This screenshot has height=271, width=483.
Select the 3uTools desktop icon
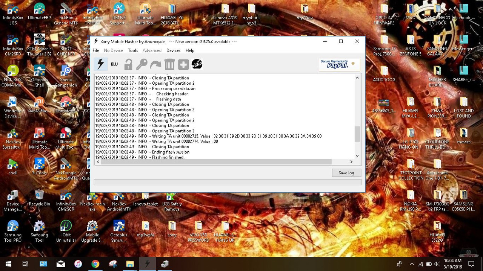click(39, 167)
